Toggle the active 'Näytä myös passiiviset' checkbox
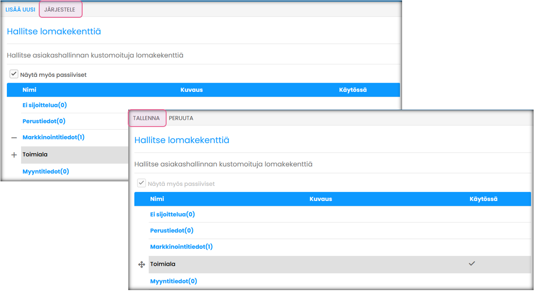534x291 pixels. (14, 74)
